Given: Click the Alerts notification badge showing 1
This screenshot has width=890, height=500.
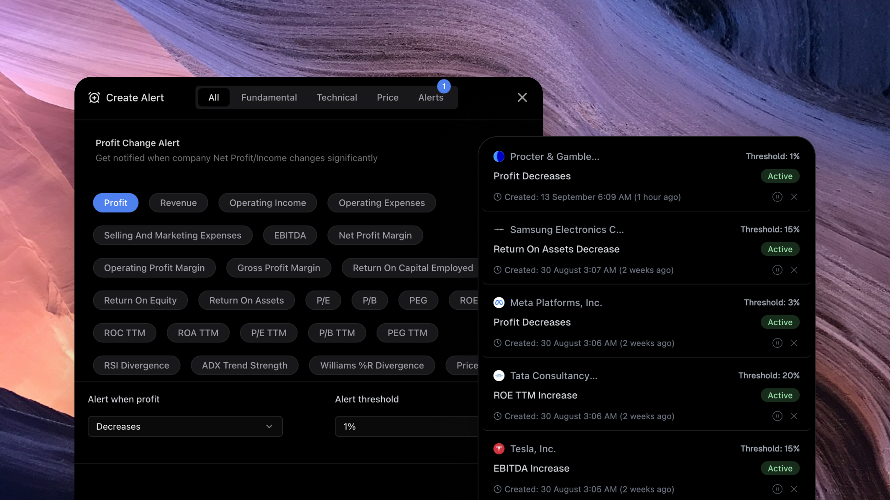Looking at the screenshot, I should tap(444, 86).
